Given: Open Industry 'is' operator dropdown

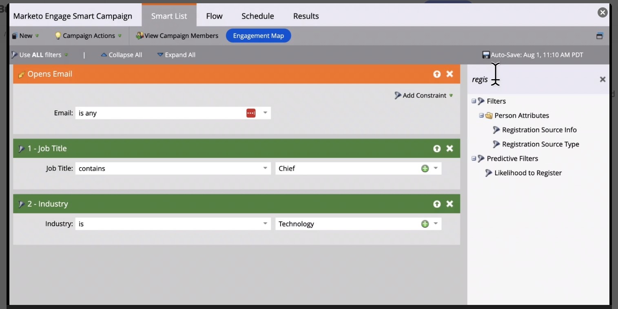Looking at the screenshot, I should [x=265, y=224].
